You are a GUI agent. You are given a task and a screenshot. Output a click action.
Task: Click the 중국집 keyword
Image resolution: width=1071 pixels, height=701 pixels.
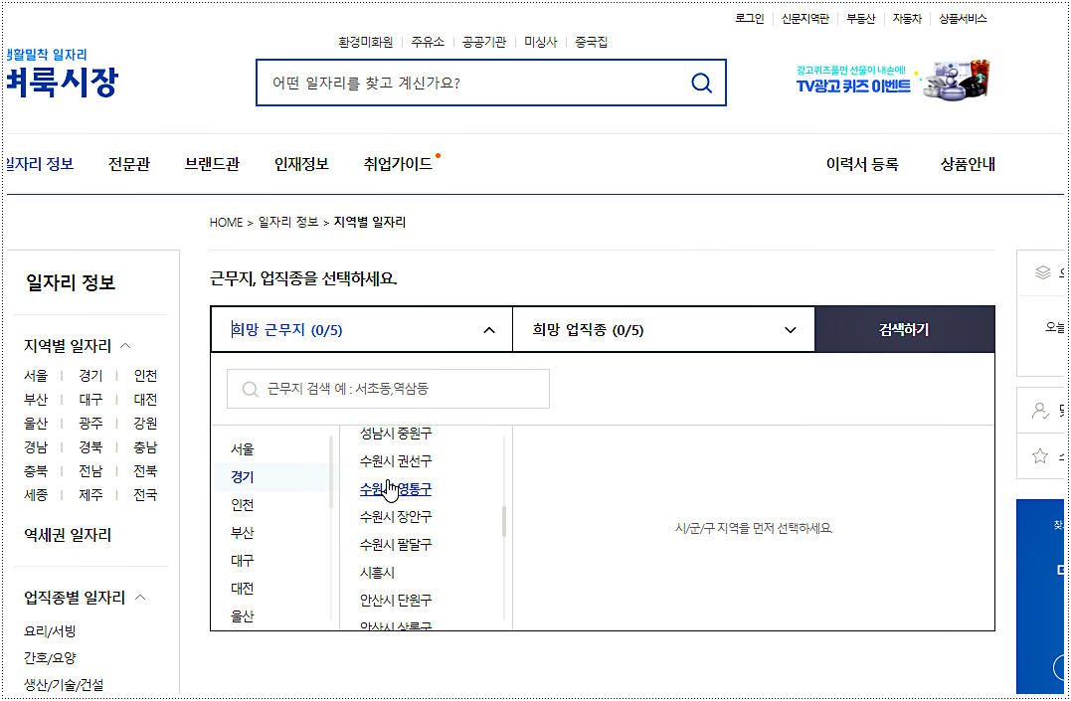[591, 42]
